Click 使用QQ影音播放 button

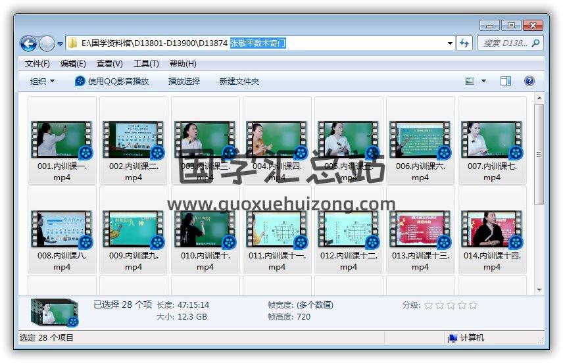[x=112, y=81]
